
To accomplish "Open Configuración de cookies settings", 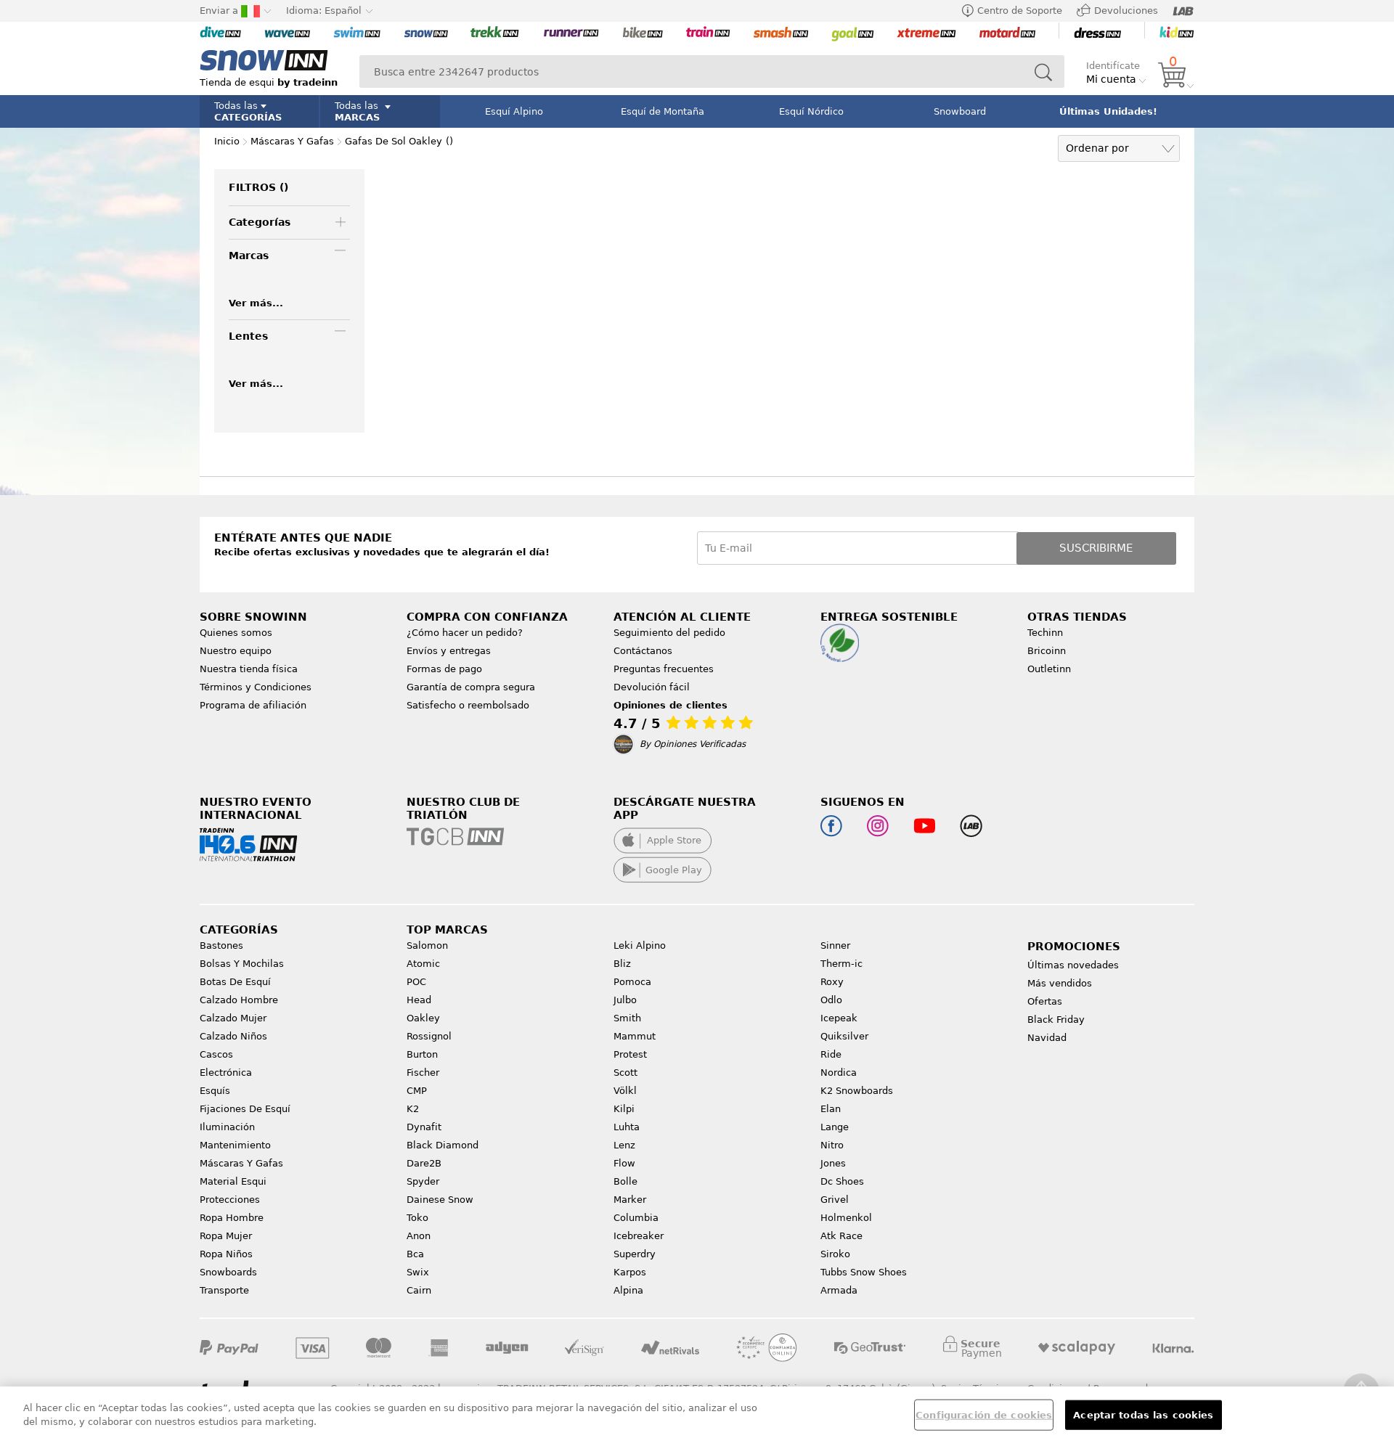I will point(983,1415).
